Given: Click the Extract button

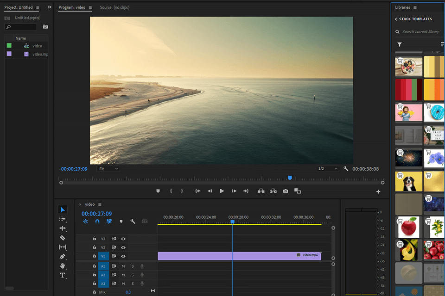Looking at the screenshot, I should point(273,191).
